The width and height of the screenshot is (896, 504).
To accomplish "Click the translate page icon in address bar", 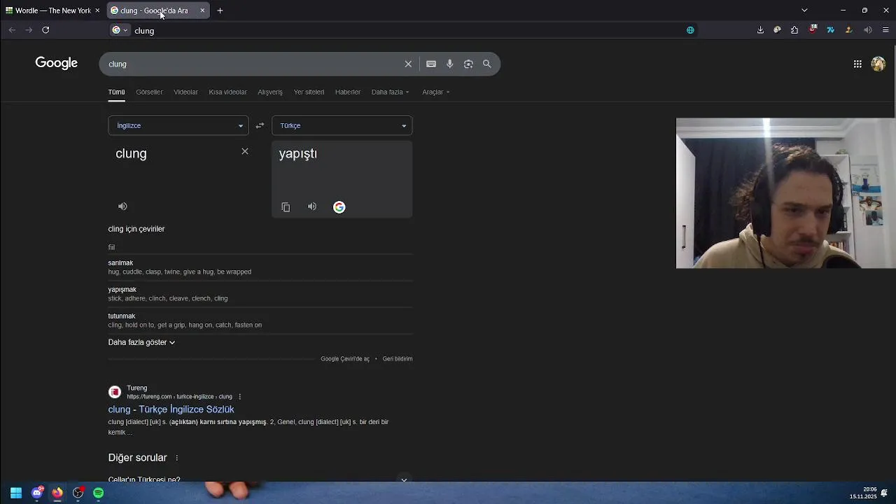I will (690, 30).
